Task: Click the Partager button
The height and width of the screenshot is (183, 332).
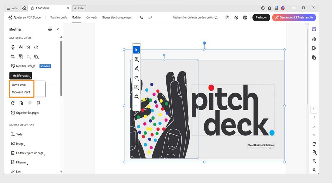Action: click(261, 17)
